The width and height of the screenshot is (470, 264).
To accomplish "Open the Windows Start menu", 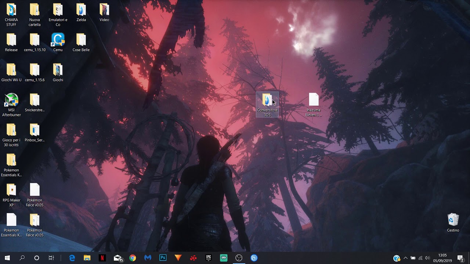I will click(7, 258).
